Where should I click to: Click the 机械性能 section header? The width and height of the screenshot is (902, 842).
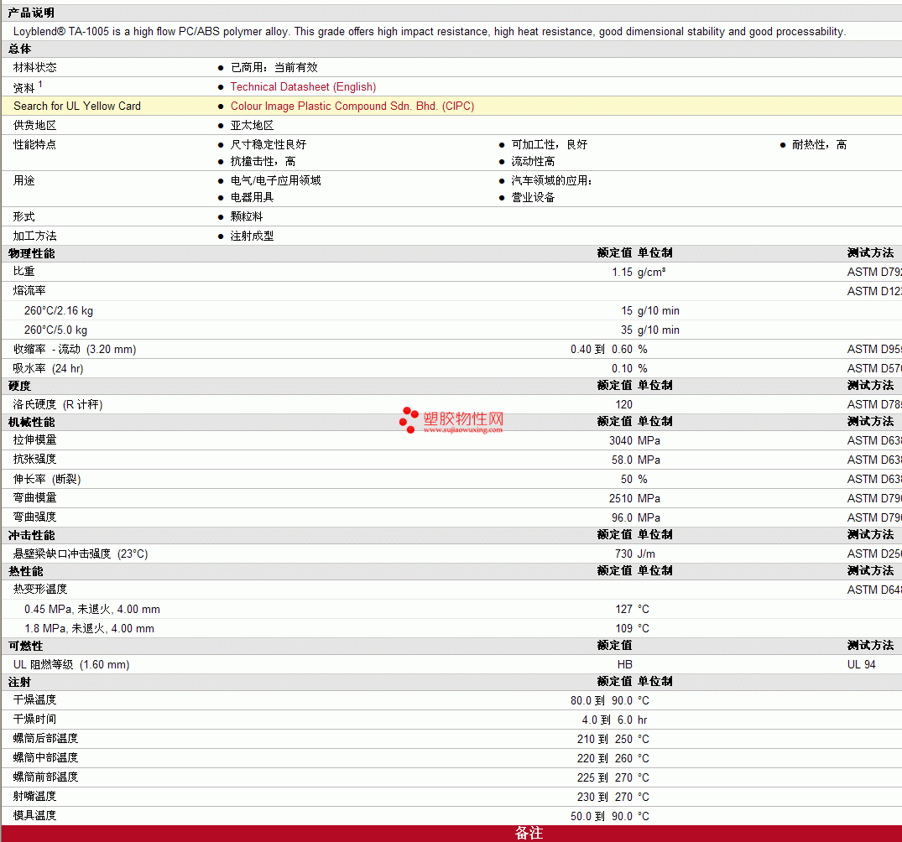[32, 423]
